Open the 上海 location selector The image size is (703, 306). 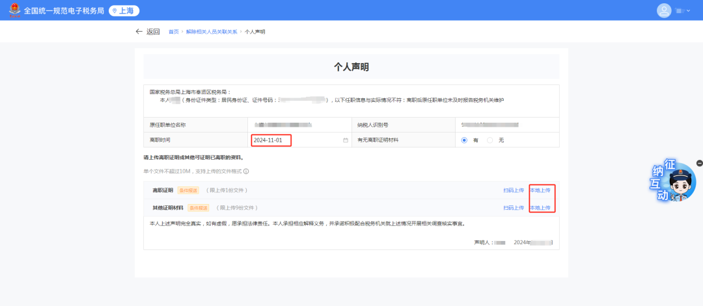(124, 10)
